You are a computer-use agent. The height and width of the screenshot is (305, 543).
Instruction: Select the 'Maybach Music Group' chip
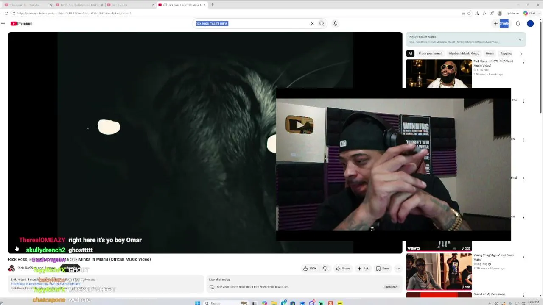pyautogui.click(x=464, y=53)
